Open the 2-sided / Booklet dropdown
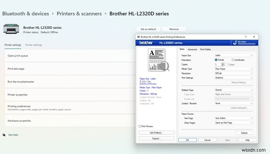 coord(234,103)
